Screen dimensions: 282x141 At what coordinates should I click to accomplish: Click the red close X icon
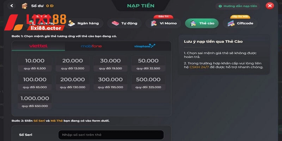(x=270, y=6)
